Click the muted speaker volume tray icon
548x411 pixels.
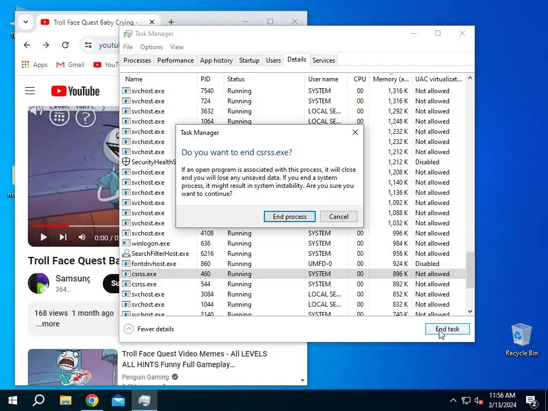click(x=478, y=400)
